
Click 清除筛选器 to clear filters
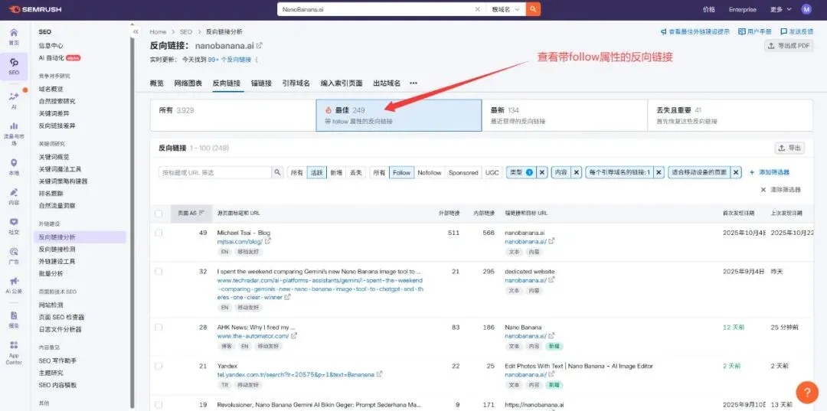tap(780, 189)
